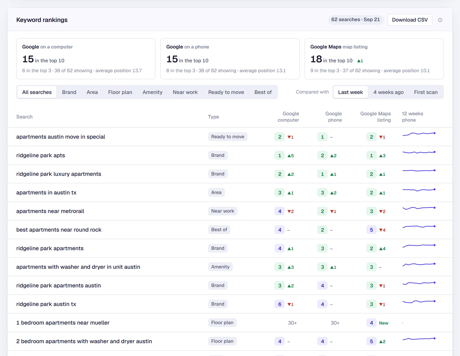Compare with 4 weeks ago
This screenshot has height=356, width=460.
pyautogui.click(x=388, y=92)
